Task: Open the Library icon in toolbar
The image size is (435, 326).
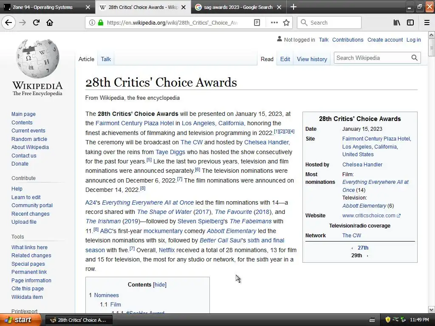Action: 397,23
